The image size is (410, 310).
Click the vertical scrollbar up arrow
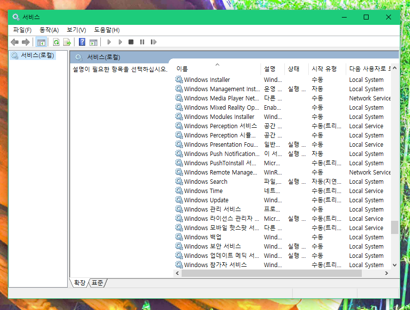[x=395, y=68]
